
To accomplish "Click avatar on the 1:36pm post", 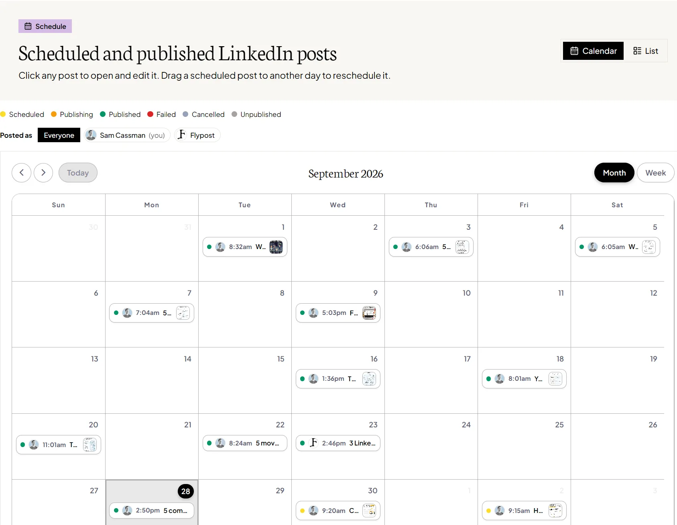I will [x=313, y=379].
